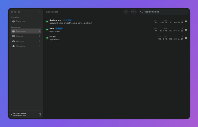Click the Networks globe icon

[x=13, y=46]
